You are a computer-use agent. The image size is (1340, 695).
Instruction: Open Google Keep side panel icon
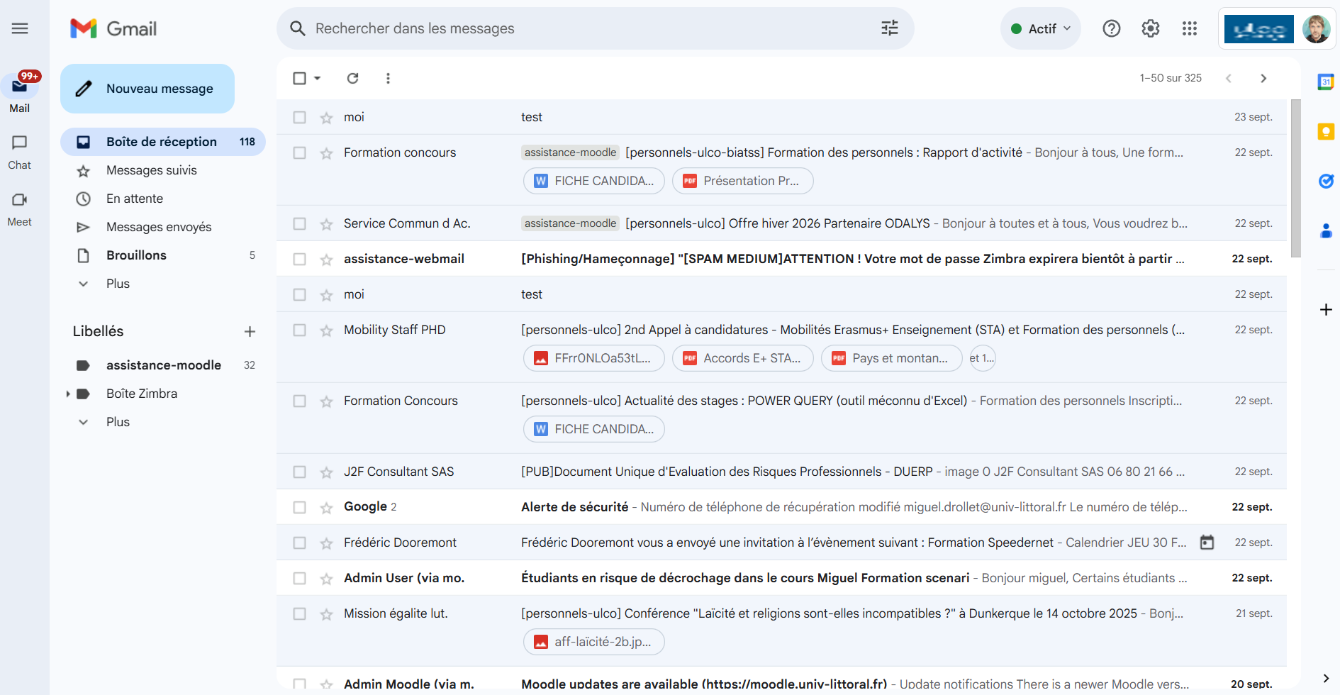pos(1325,131)
